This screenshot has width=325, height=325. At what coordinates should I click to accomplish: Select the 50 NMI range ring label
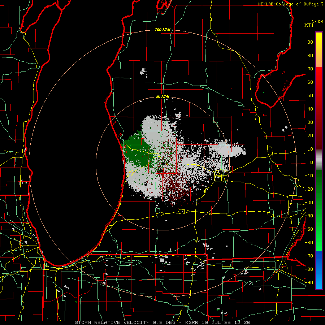click(x=162, y=96)
